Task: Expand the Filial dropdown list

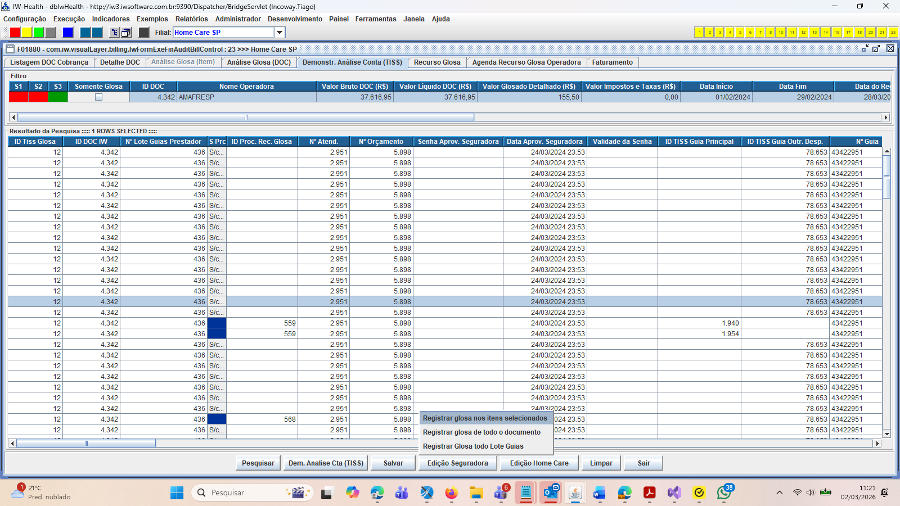Action: point(280,33)
